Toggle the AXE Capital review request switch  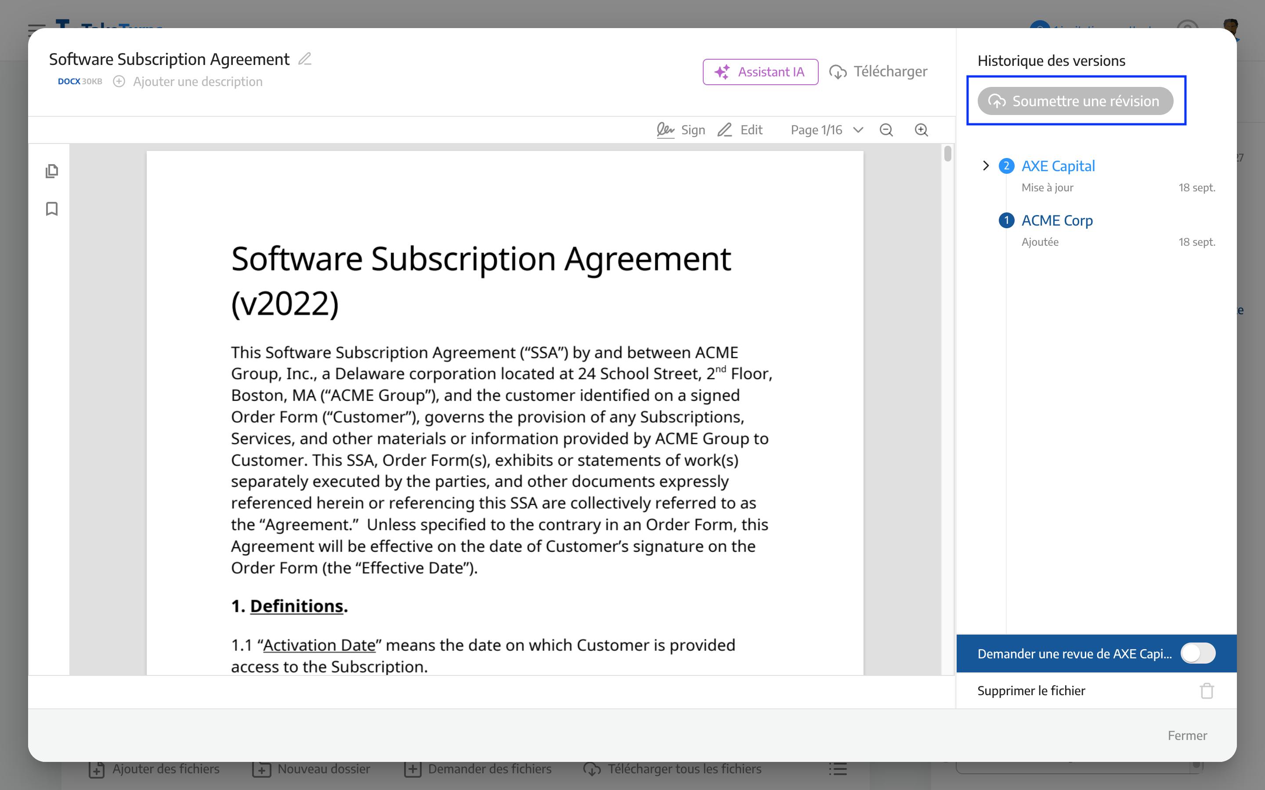pos(1198,654)
